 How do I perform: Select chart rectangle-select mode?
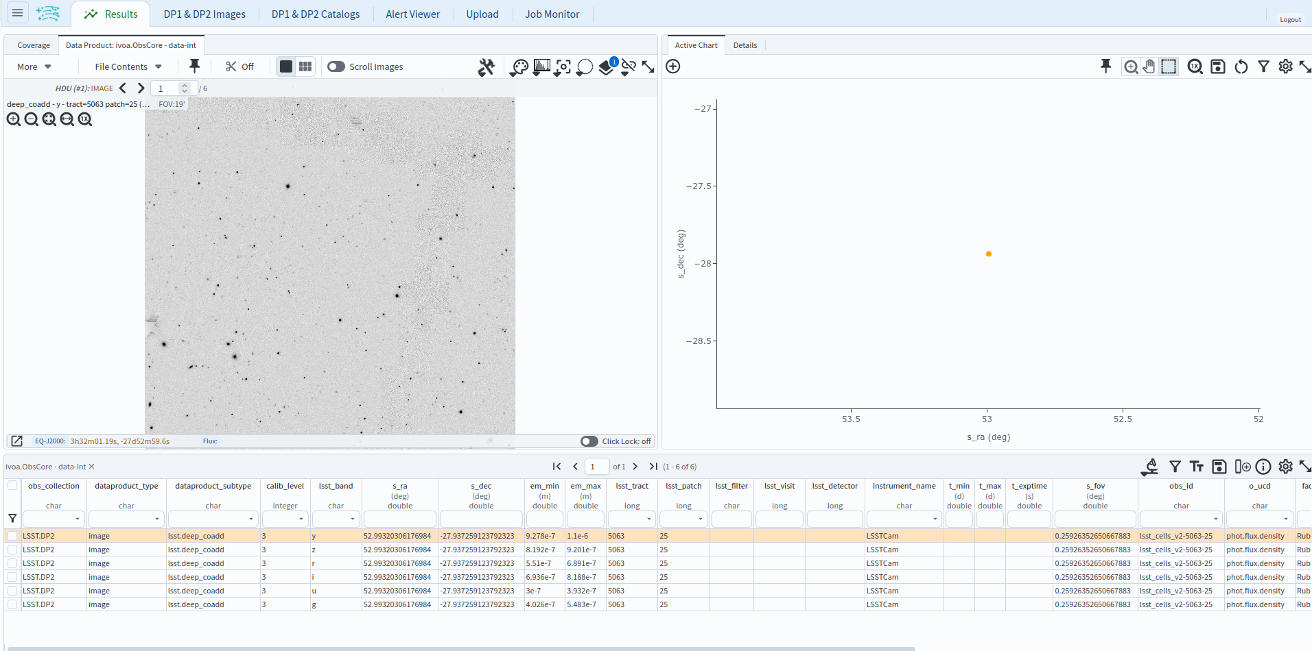click(1169, 66)
